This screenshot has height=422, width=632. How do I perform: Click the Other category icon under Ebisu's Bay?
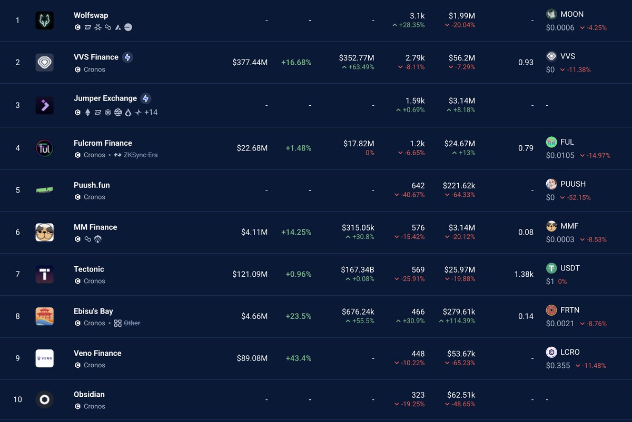118,323
